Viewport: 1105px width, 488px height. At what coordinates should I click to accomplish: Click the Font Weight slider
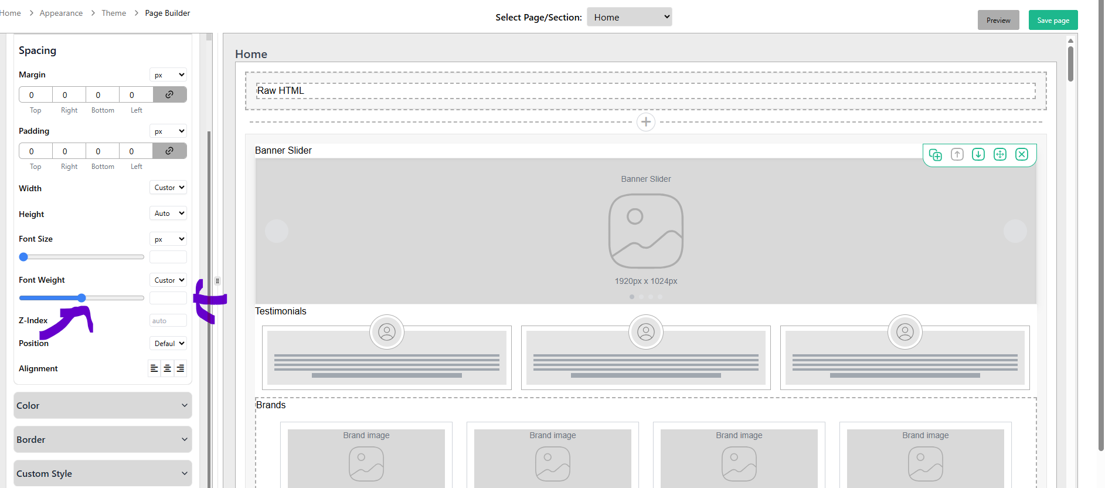coord(81,298)
